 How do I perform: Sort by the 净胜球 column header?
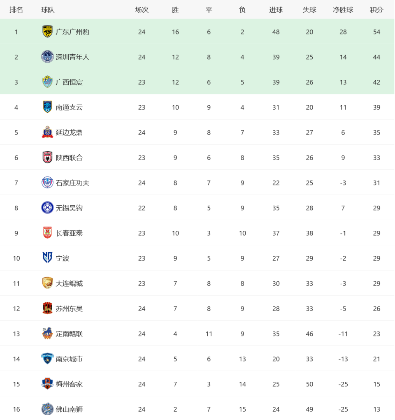click(343, 10)
